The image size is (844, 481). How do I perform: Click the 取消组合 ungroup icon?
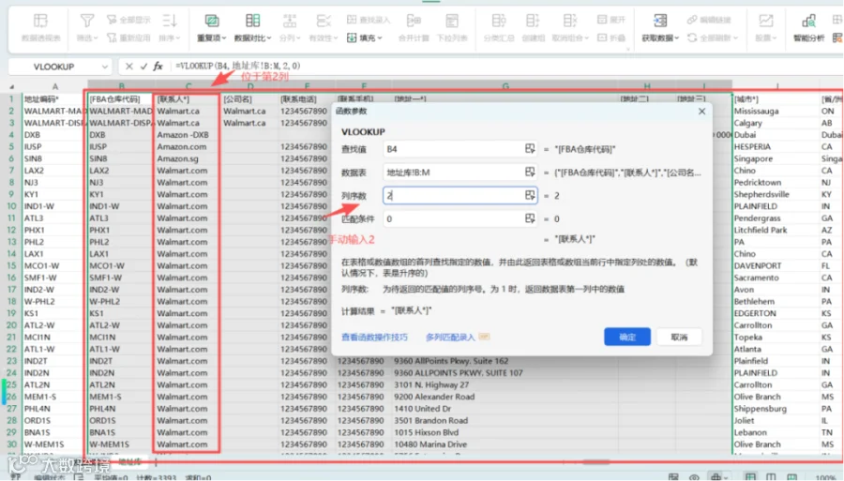pos(569,22)
